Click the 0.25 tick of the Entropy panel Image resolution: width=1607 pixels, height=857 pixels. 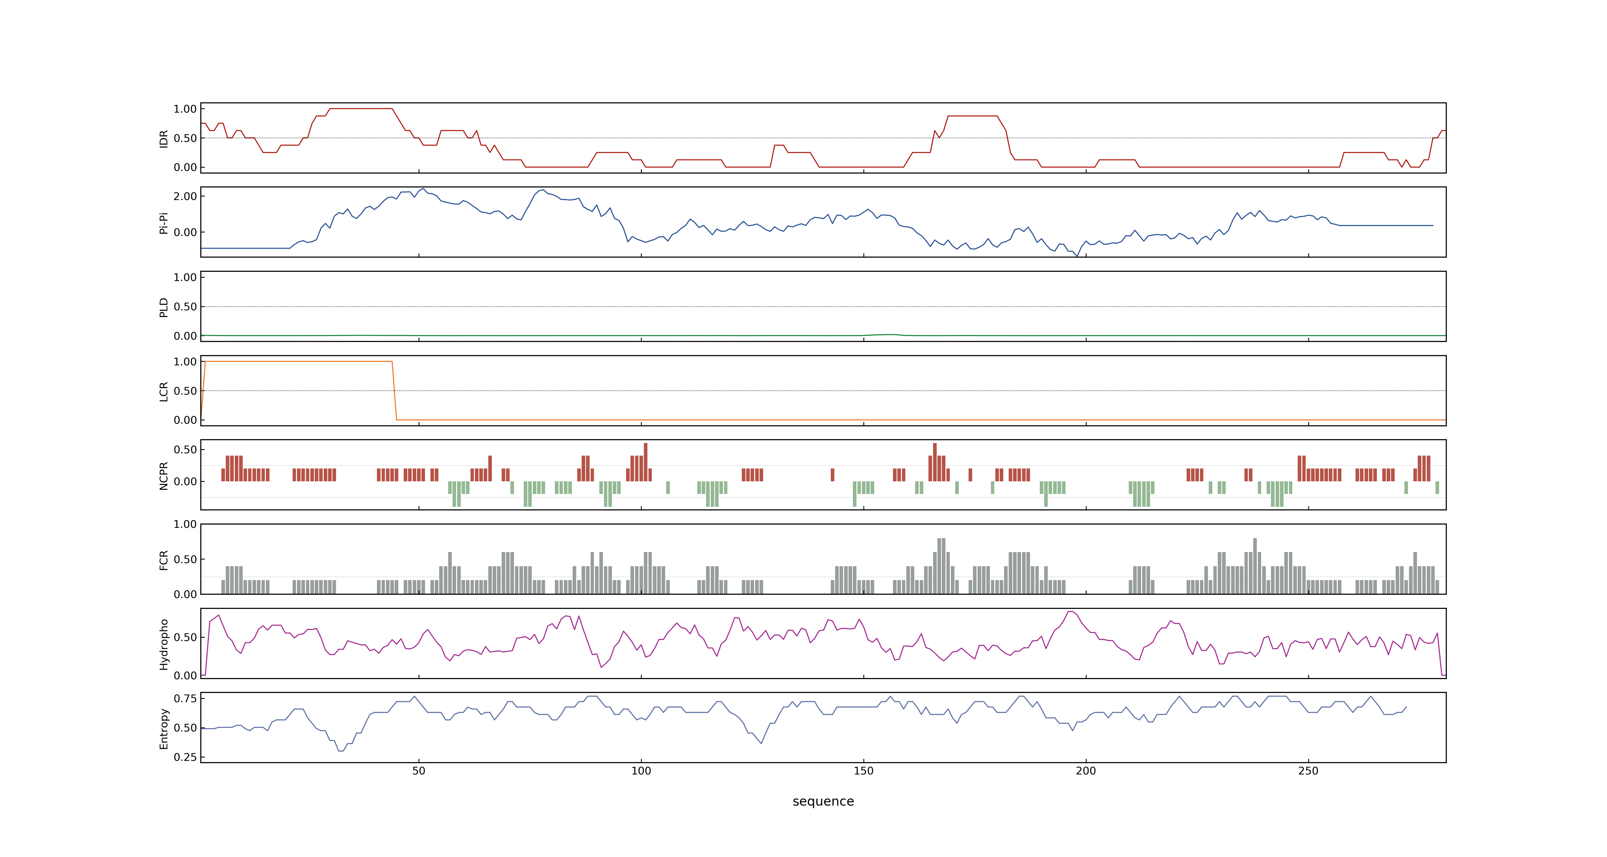point(185,757)
